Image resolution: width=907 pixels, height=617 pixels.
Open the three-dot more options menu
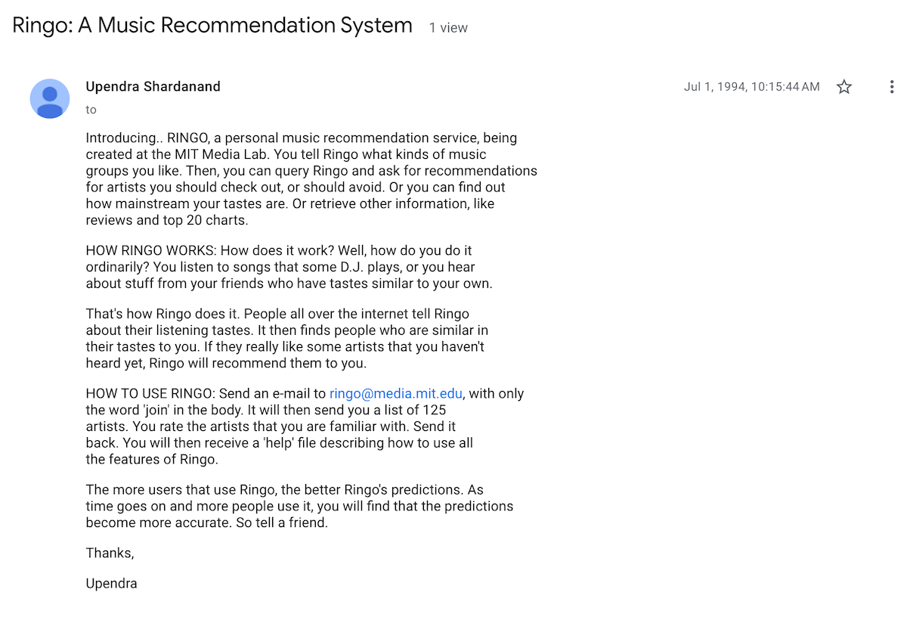892,87
